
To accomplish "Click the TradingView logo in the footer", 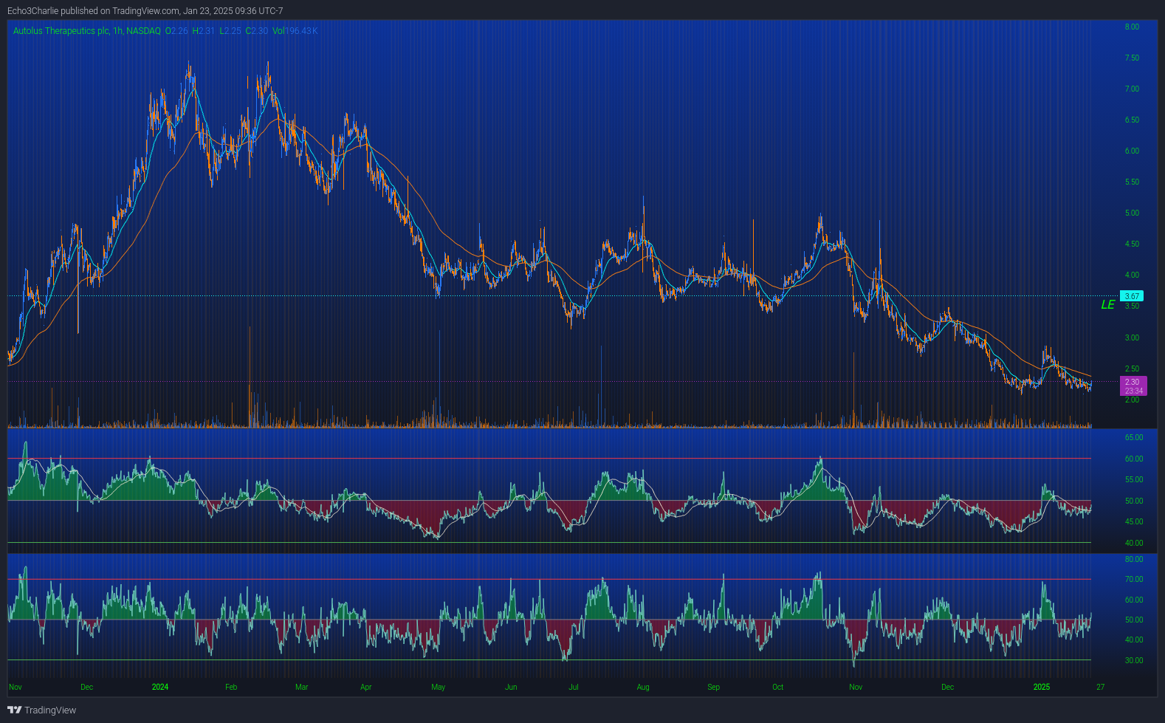I will 42,710.
